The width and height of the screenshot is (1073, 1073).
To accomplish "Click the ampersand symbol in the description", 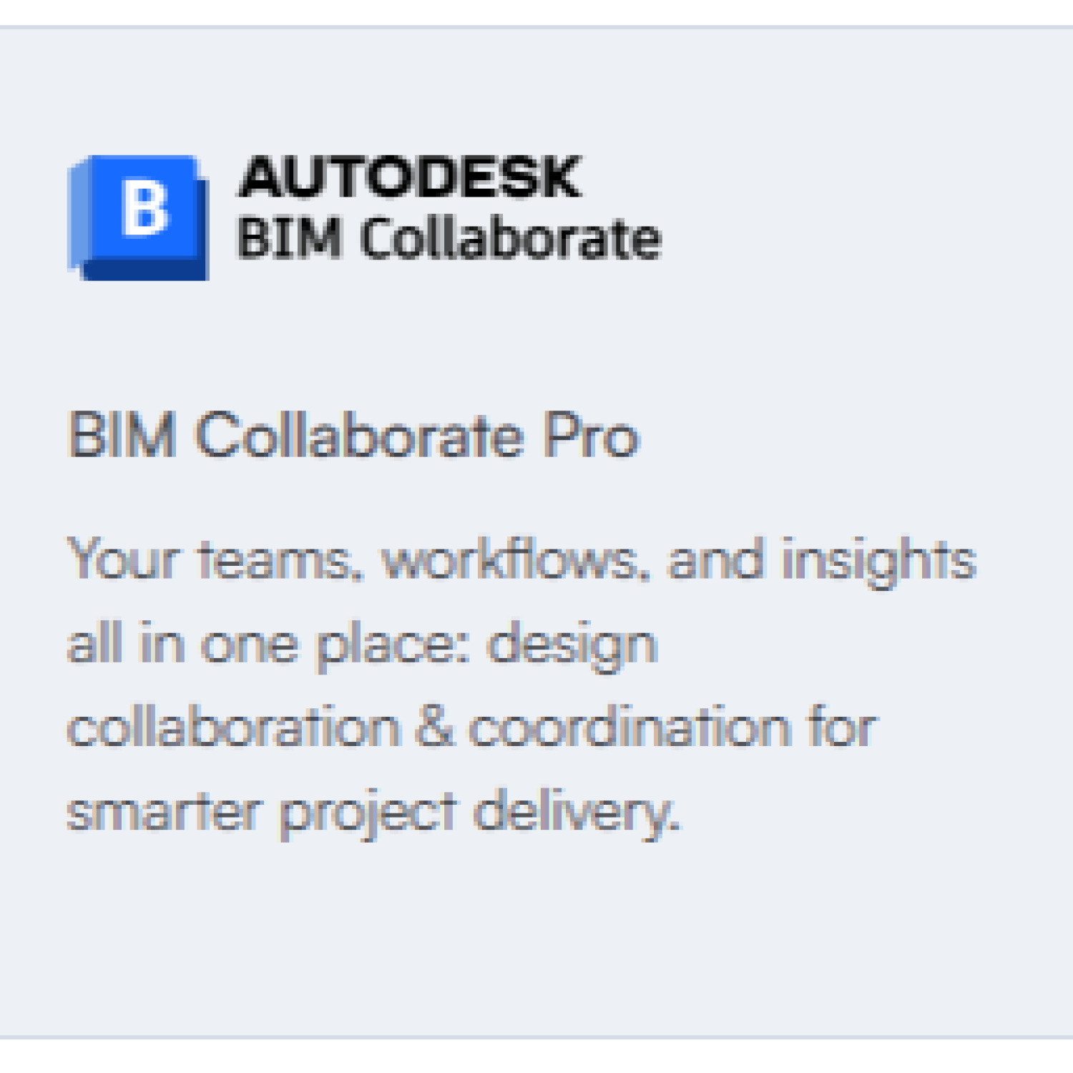I will coord(434,728).
